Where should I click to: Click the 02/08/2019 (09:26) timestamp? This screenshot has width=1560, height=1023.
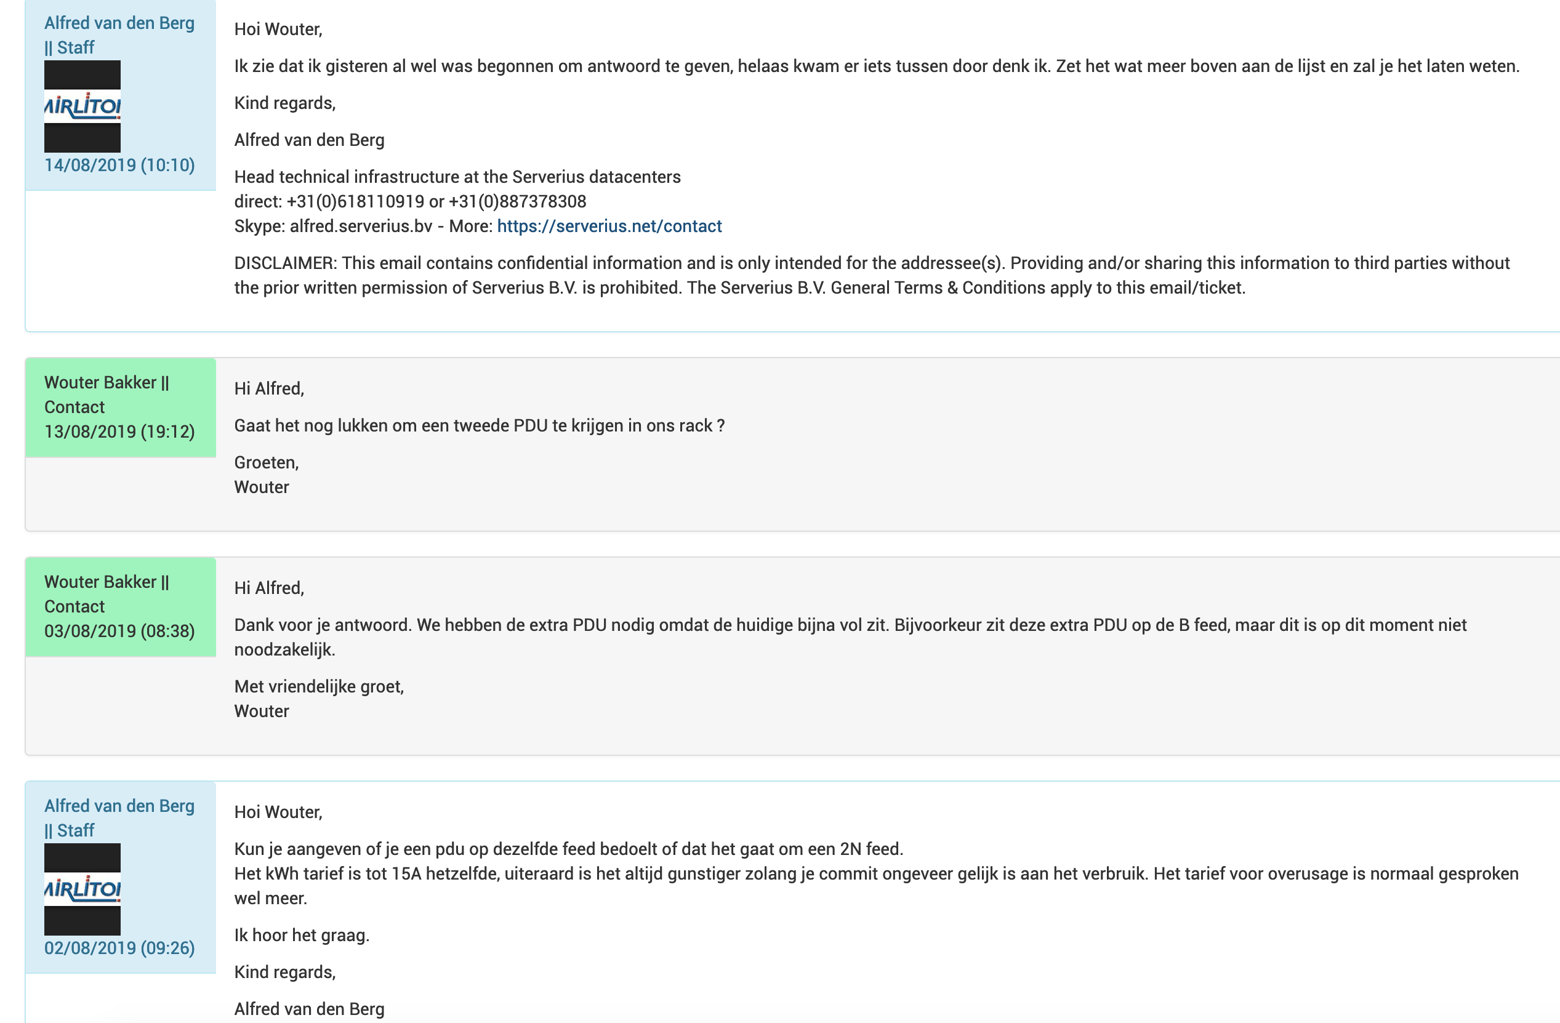click(119, 949)
